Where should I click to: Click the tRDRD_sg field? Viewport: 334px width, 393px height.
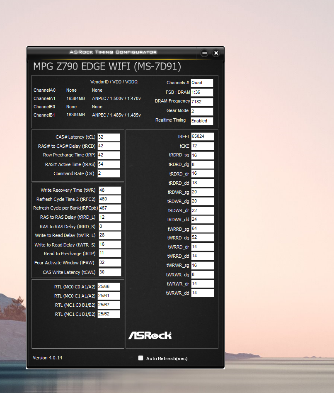(x=202, y=155)
